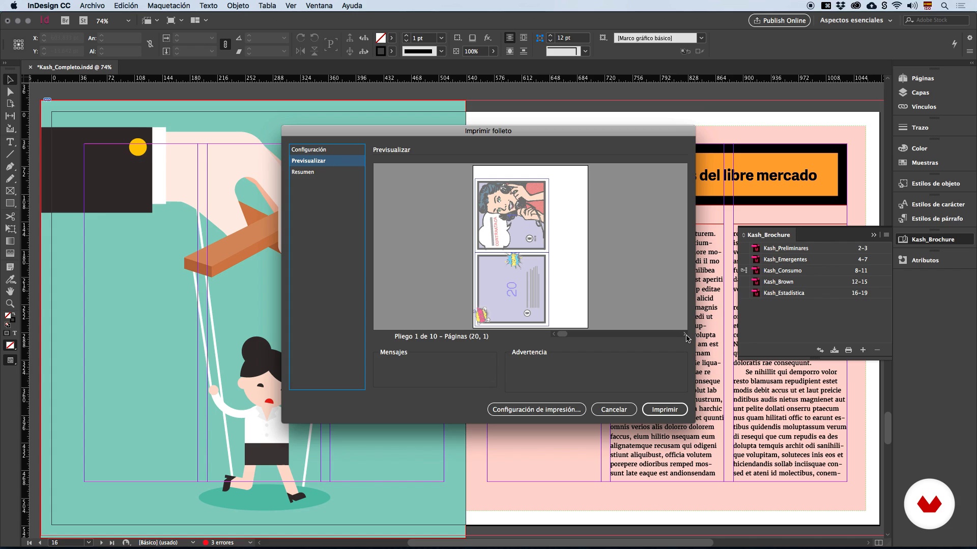Open the Páginas panel icon

click(x=903, y=78)
